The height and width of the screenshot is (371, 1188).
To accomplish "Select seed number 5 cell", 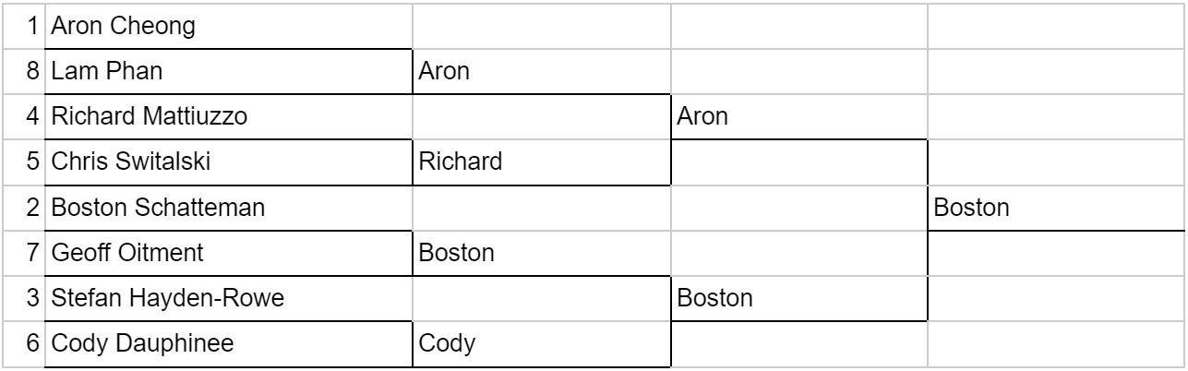I will (32, 162).
